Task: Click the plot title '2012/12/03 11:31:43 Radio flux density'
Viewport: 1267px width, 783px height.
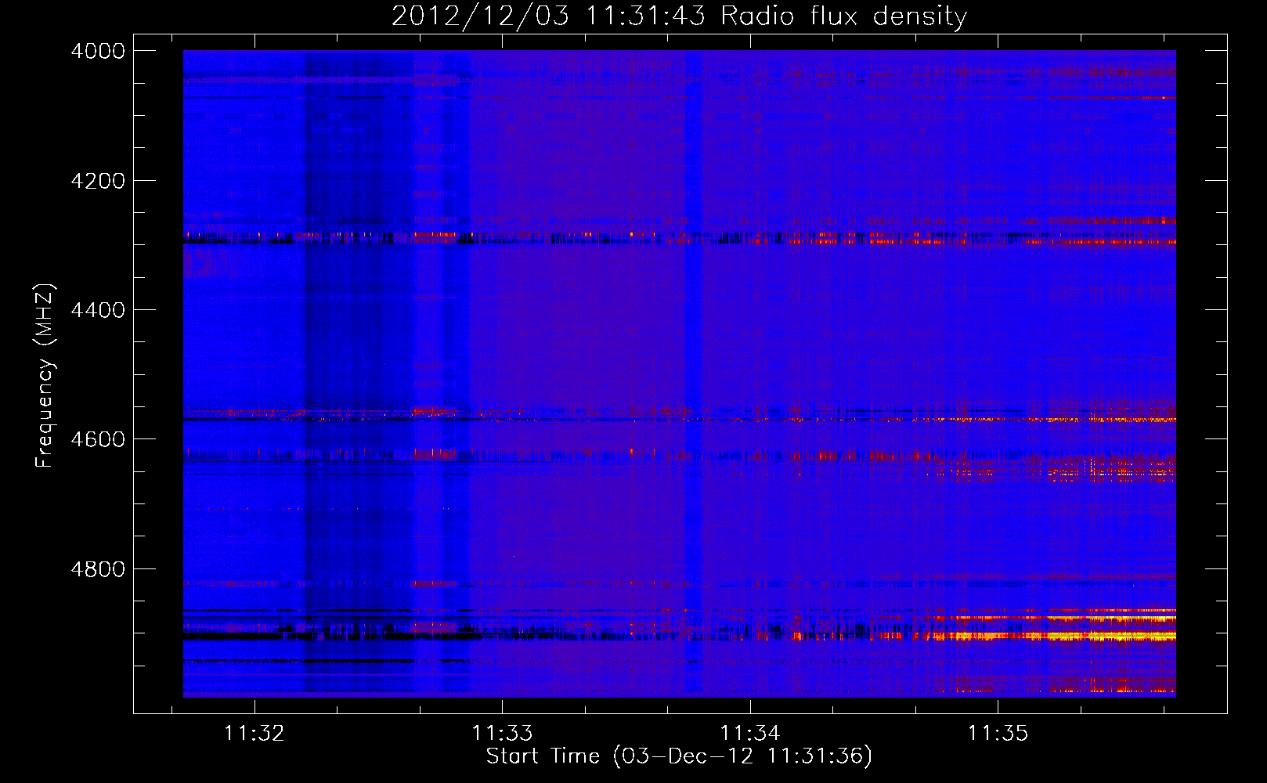Action: click(680, 16)
